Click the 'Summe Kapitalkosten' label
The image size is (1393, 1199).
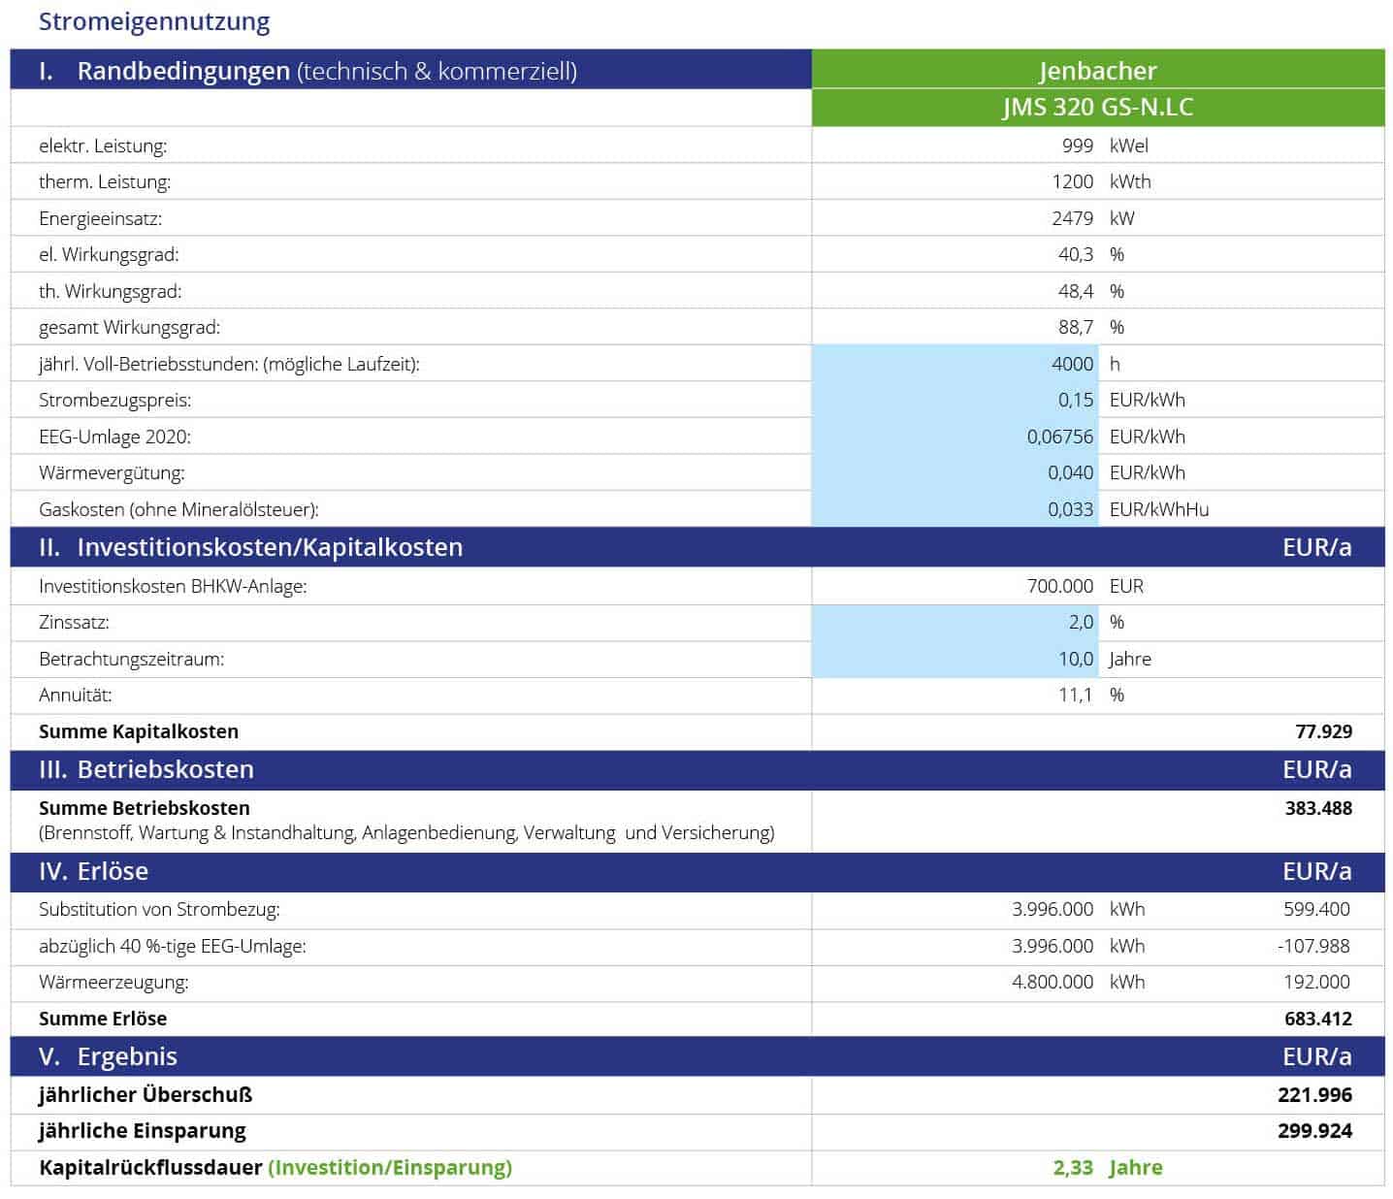coord(139,731)
